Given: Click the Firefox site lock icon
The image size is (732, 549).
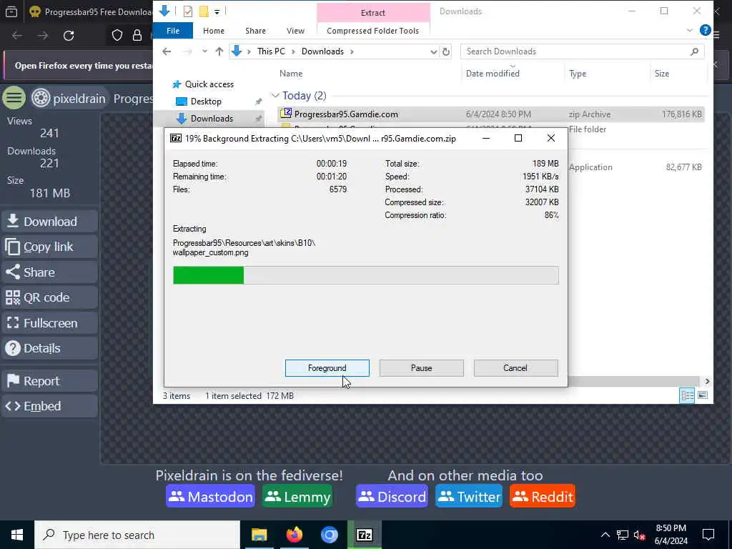Looking at the screenshot, I should [137, 36].
